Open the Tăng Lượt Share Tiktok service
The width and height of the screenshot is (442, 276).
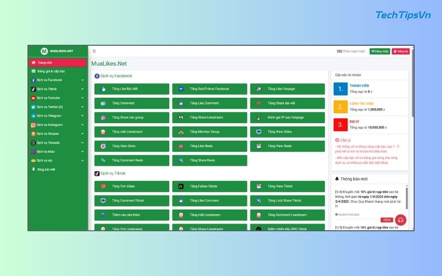click(x=287, y=200)
